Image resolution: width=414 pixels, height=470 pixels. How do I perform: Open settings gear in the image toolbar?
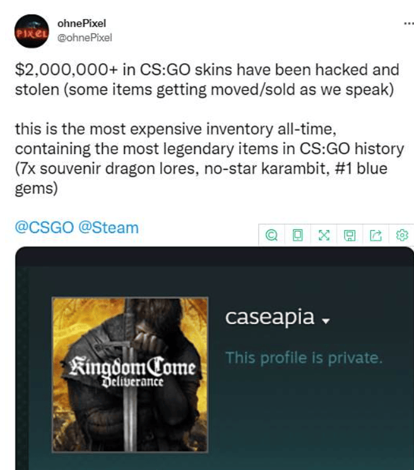(x=402, y=235)
